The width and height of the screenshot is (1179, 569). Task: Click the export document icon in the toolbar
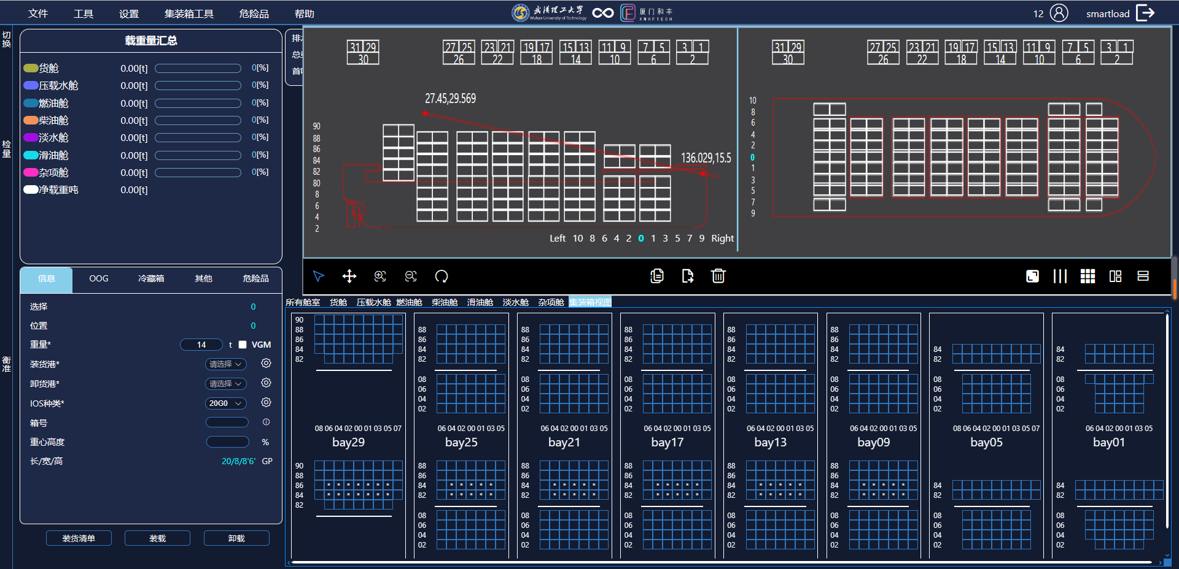pos(688,277)
